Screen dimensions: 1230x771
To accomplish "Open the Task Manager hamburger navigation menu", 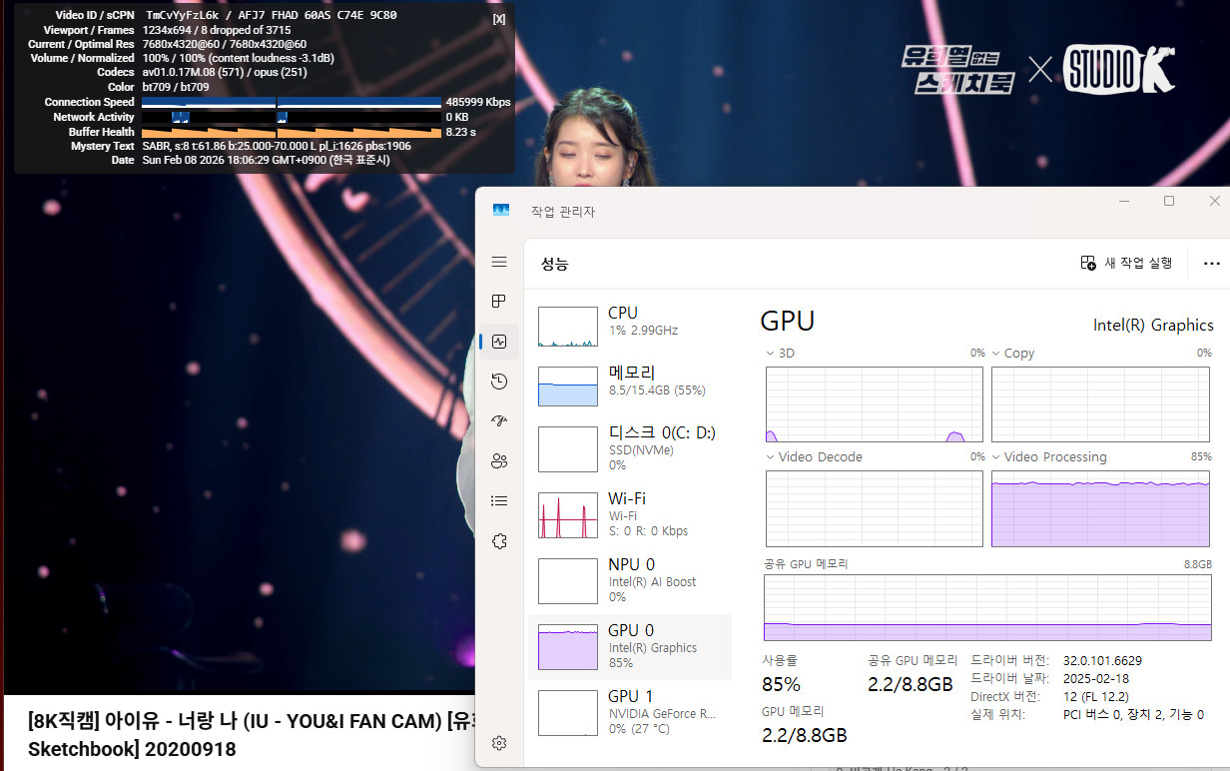I will click(499, 262).
